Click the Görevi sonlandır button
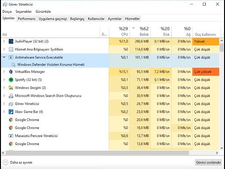The width and height of the screenshot is (225, 169). [x=209, y=162]
